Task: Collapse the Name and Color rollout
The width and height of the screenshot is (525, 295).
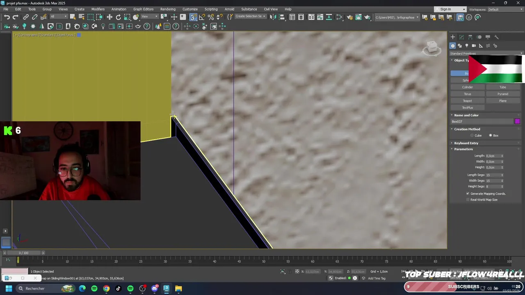Action: 466,115
